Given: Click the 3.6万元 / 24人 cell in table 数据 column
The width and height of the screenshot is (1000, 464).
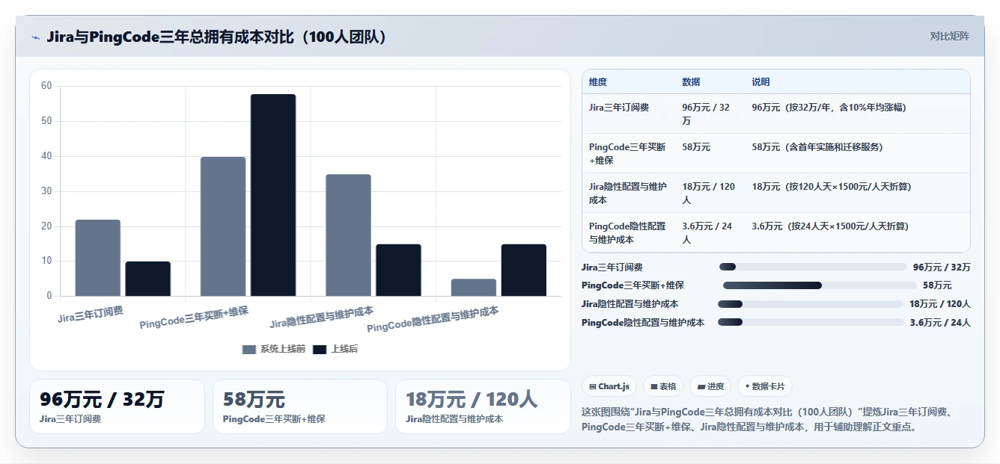Looking at the screenshot, I should (x=707, y=233).
